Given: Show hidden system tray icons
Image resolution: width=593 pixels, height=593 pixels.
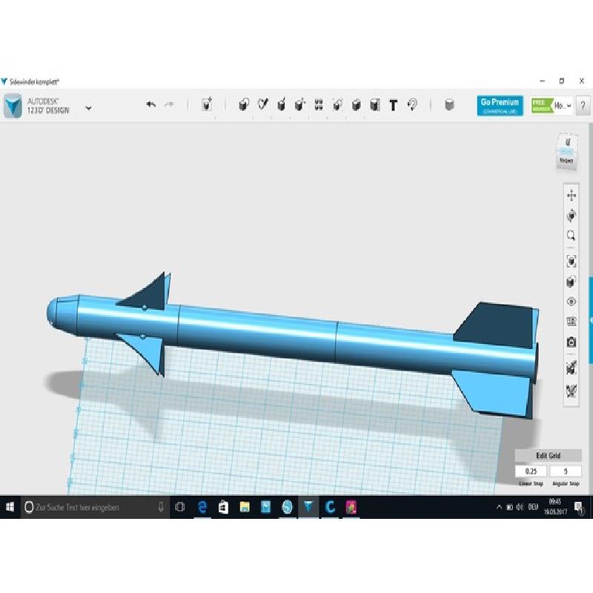Looking at the screenshot, I should pos(499,507).
